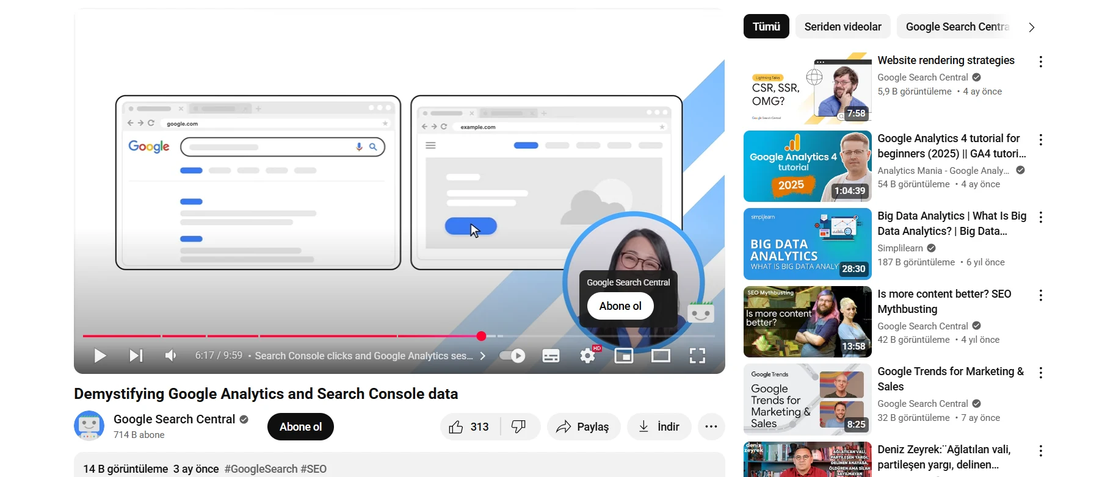Open Analytics Mania channel name

[x=943, y=171]
